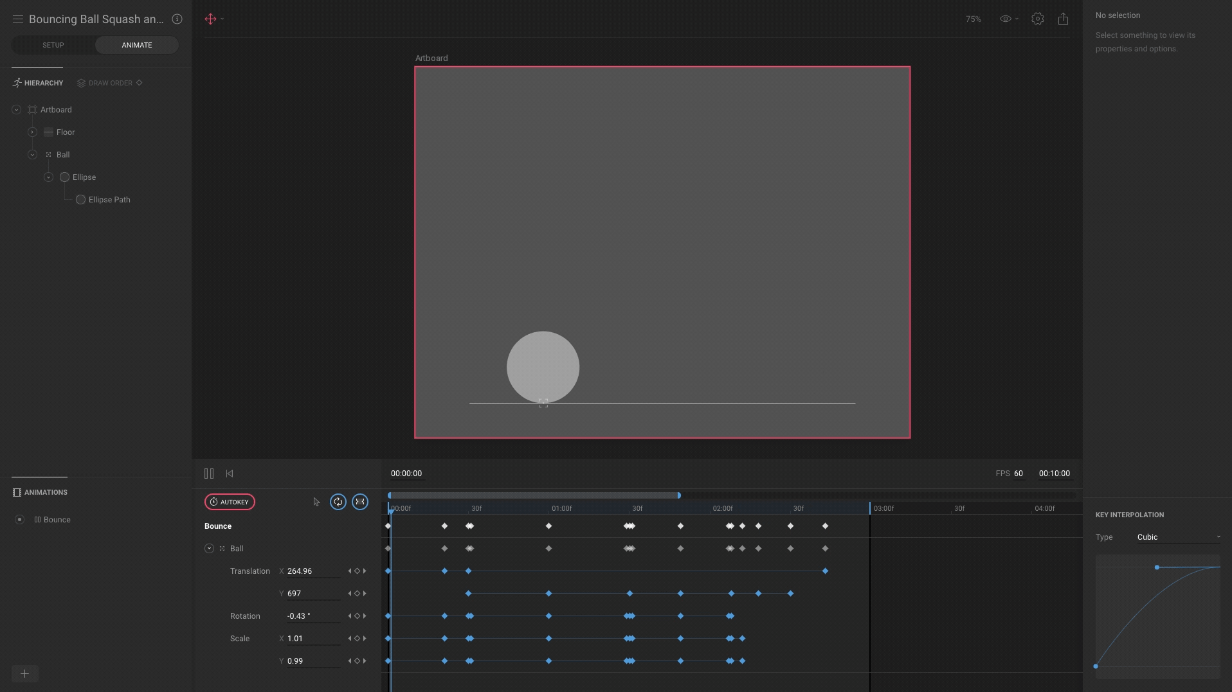Select the timeline pointer tool
The width and height of the screenshot is (1232, 692).
[316, 502]
